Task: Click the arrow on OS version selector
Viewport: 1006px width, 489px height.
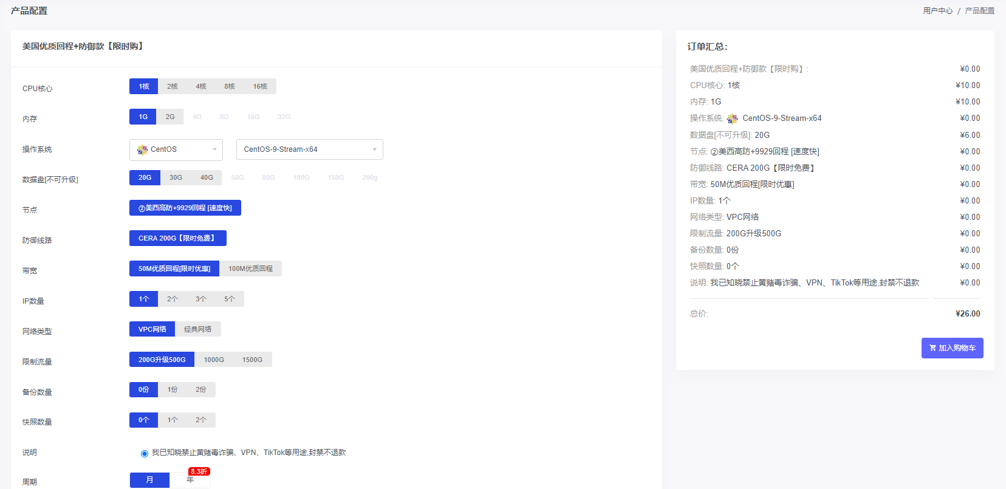Action: pyautogui.click(x=374, y=149)
